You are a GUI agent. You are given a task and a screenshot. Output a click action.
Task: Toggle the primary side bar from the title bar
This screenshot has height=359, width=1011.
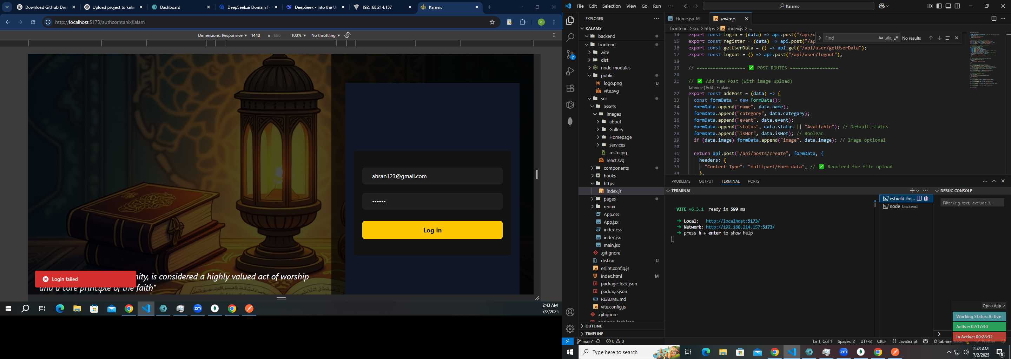pos(939,6)
